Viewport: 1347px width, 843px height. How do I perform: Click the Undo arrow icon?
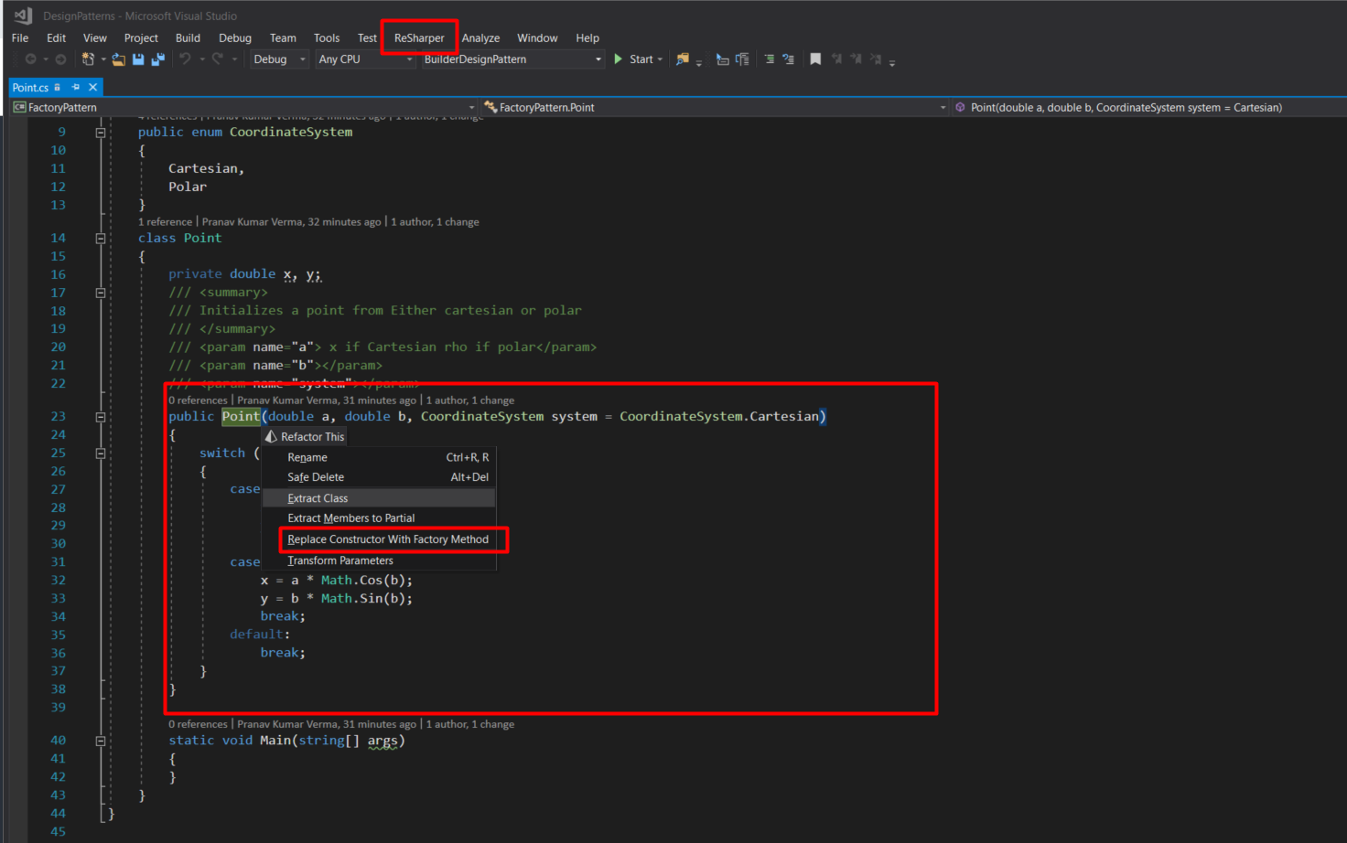coord(185,59)
